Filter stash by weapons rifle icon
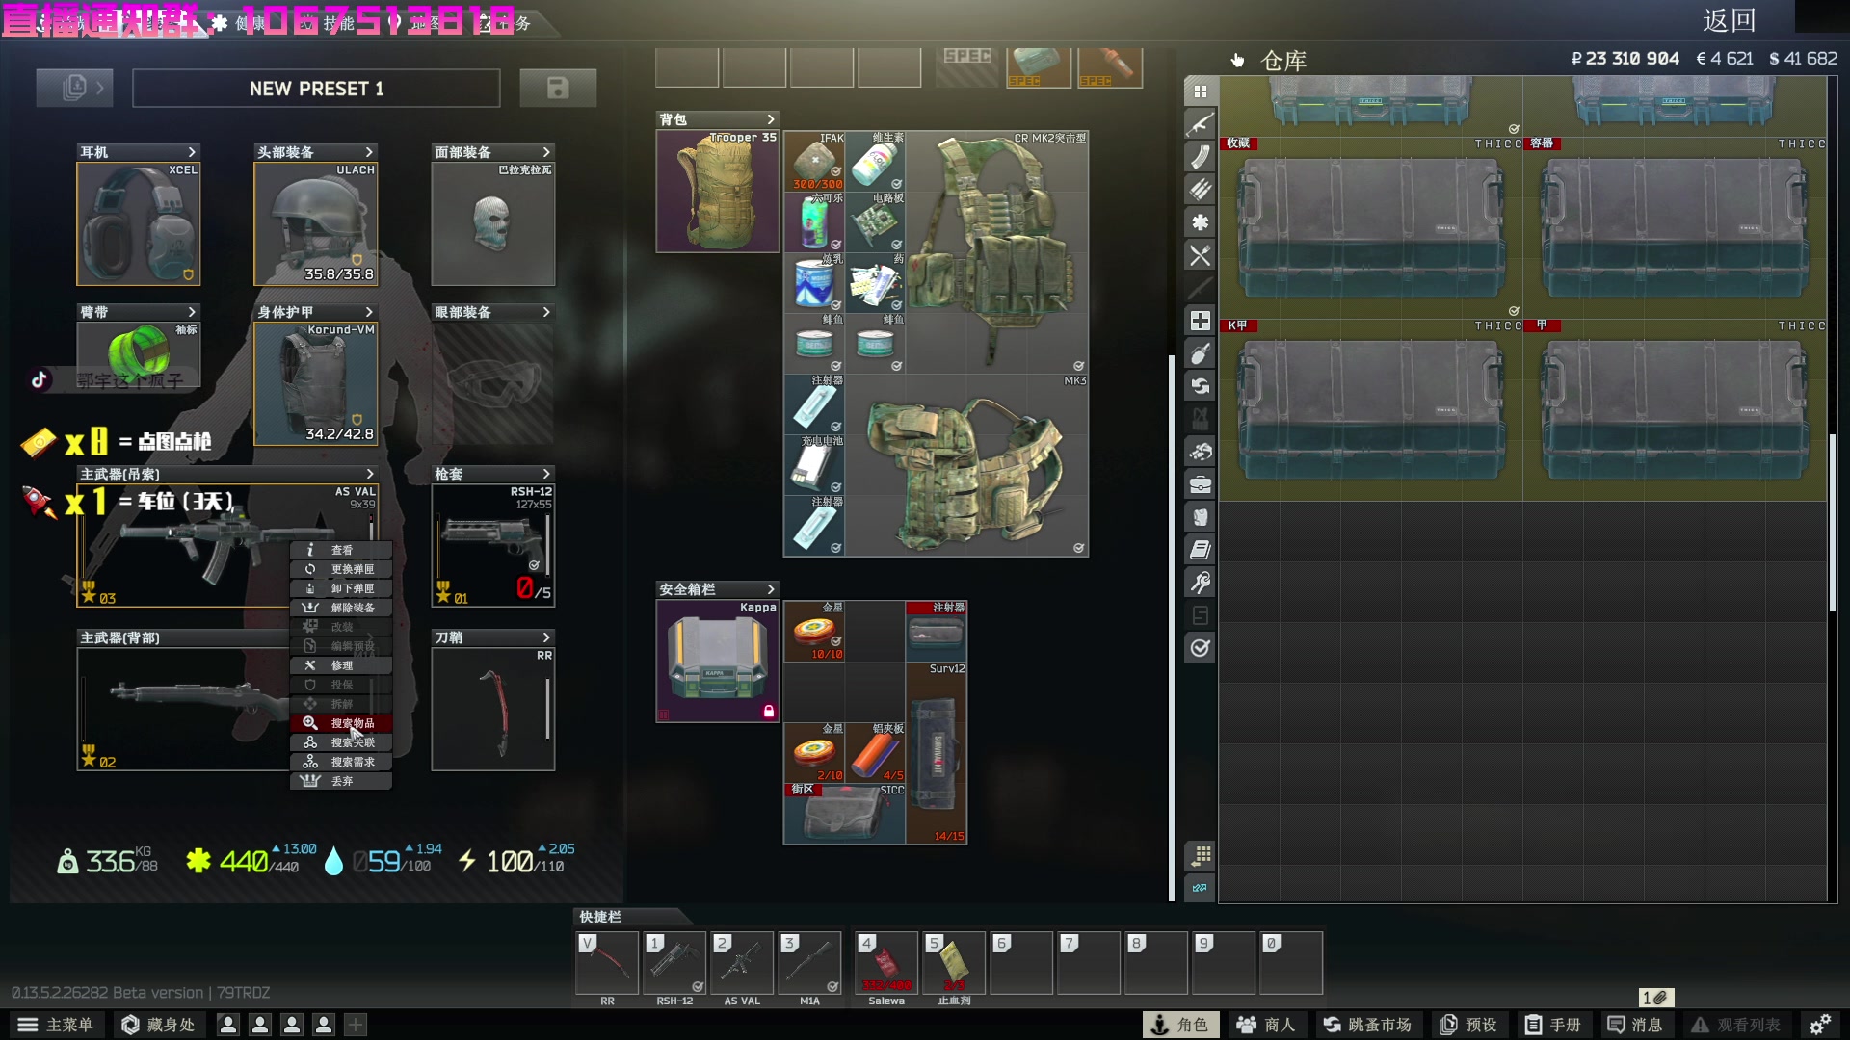This screenshot has height=1040, width=1850. coord(1200,124)
